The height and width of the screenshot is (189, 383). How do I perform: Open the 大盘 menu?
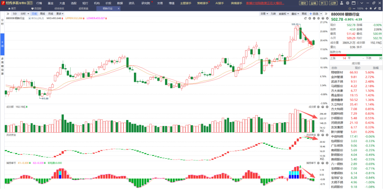click(62, 3)
